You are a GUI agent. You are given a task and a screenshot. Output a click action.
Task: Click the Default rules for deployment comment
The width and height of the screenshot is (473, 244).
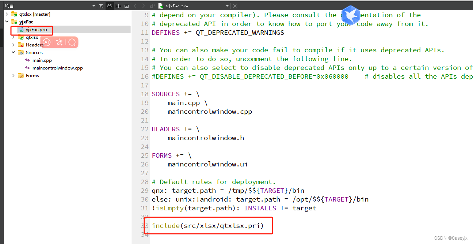[214, 182]
